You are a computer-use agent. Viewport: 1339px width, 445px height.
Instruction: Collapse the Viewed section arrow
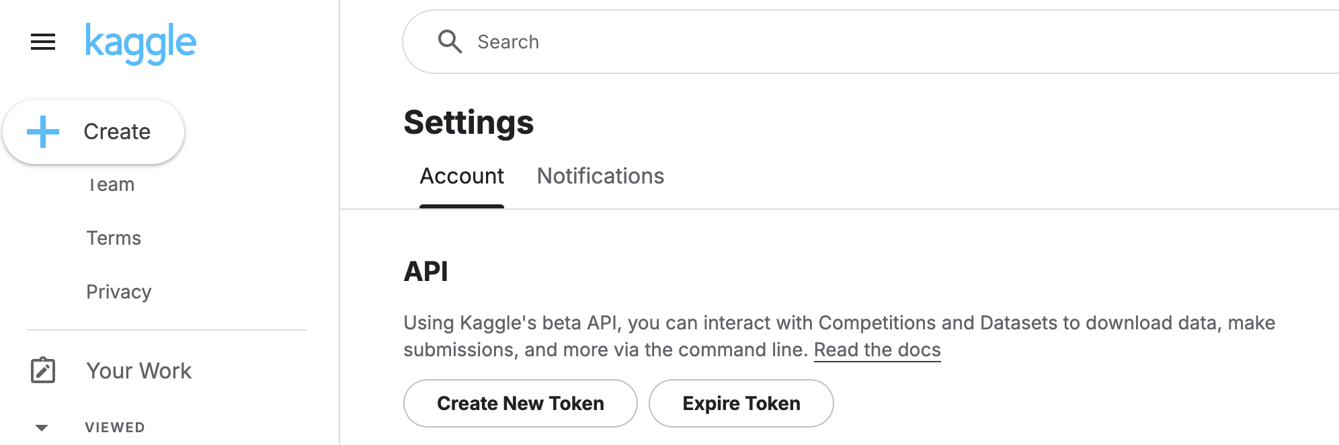(42, 428)
